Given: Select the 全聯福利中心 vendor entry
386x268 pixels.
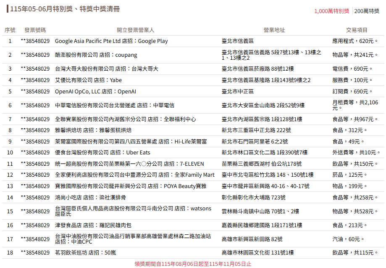Looking at the screenshot, I should (125, 119).
